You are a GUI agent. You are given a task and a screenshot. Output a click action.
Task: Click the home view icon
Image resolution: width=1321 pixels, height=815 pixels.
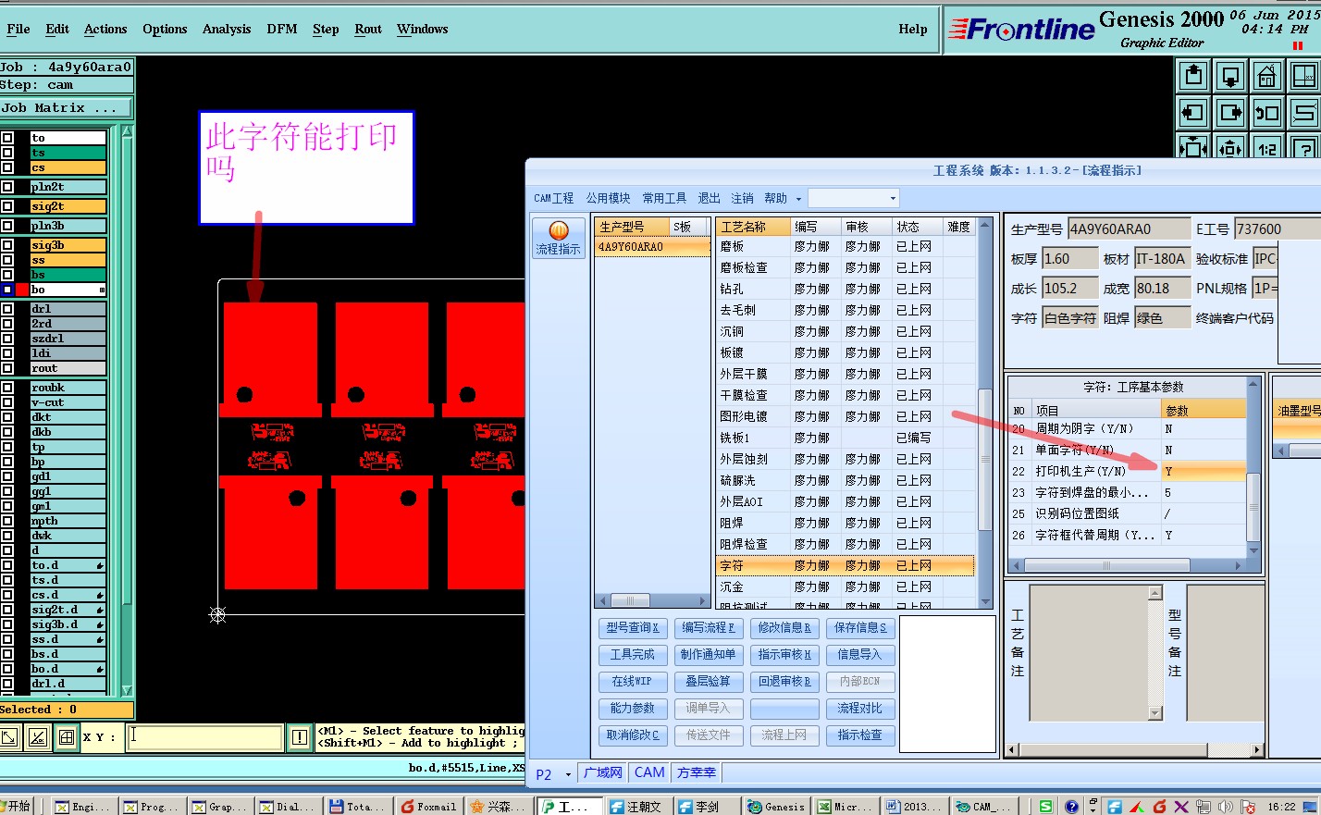1267,76
